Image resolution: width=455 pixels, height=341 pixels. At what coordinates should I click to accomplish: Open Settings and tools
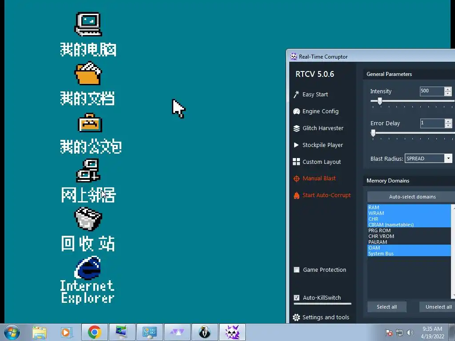coord(326,317)
